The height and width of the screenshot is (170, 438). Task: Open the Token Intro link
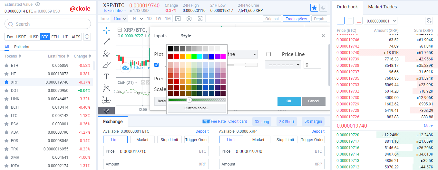click(x=114, y=11)
